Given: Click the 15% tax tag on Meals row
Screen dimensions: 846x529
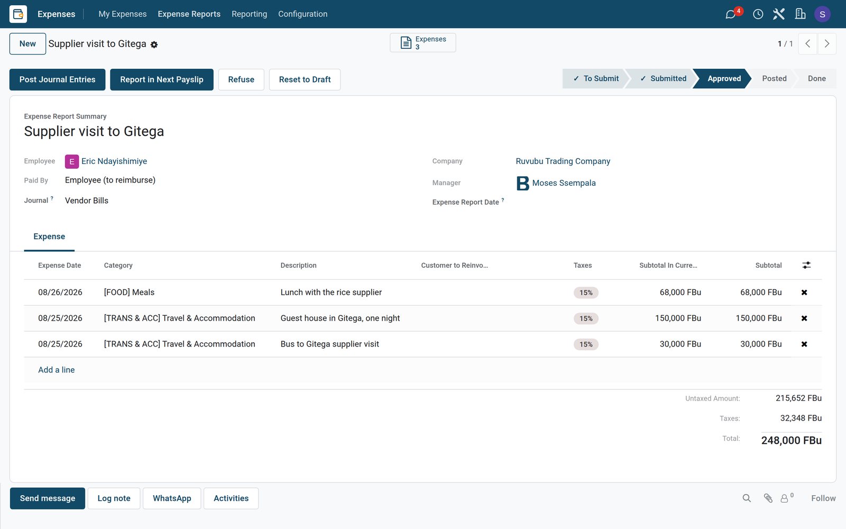Looking at the screenshot, I should pos(586,293).
